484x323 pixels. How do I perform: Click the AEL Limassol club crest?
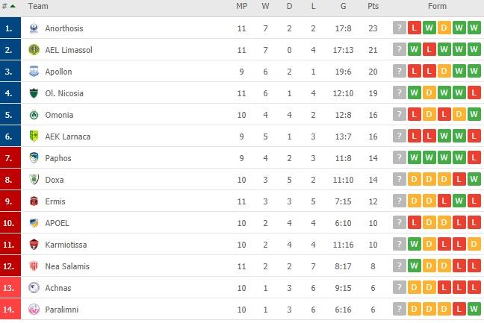[x=34, y=50]
